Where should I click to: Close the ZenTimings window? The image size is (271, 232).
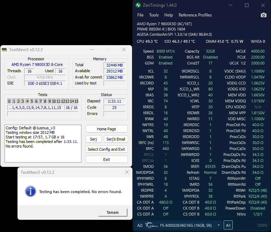(x=263, y=5)
